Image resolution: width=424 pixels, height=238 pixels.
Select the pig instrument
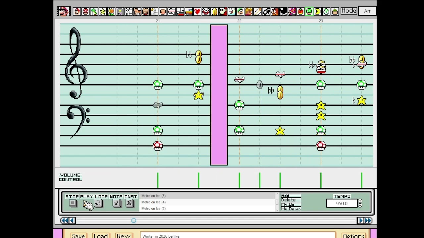pos(146,11)
